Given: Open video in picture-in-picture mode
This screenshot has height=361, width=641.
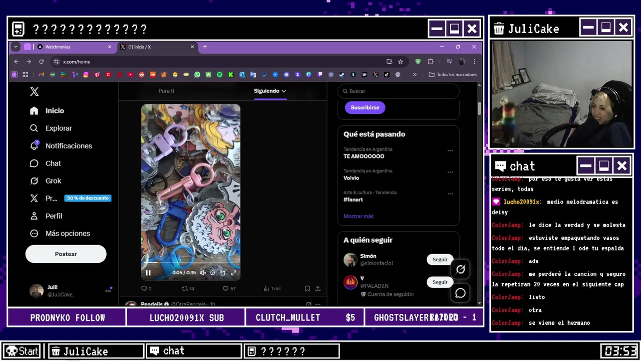Looking at the screenshot, I should (223, 273).
